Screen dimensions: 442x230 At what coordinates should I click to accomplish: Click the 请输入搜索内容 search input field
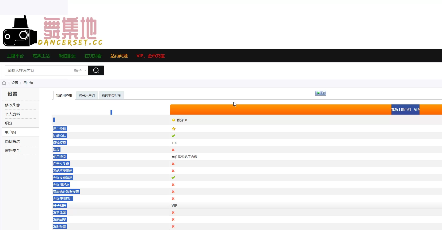pyautogui.click(x=39, y=70)
